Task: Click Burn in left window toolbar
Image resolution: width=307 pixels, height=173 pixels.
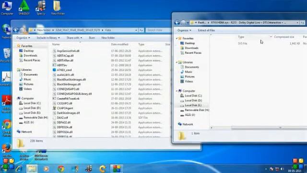Action: click(92, 37)
